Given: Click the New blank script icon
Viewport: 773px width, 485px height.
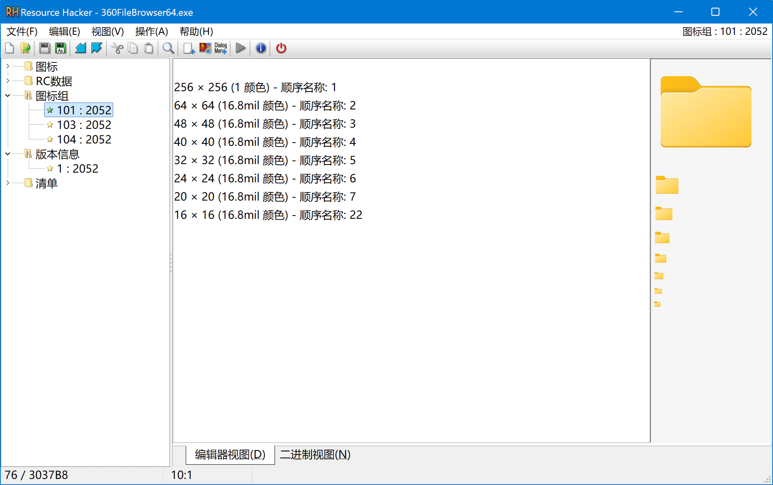Looking at the screenshot, I should [9, 48].
